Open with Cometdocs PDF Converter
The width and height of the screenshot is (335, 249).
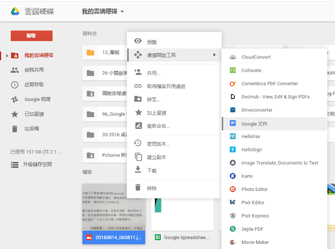point(274,84)
